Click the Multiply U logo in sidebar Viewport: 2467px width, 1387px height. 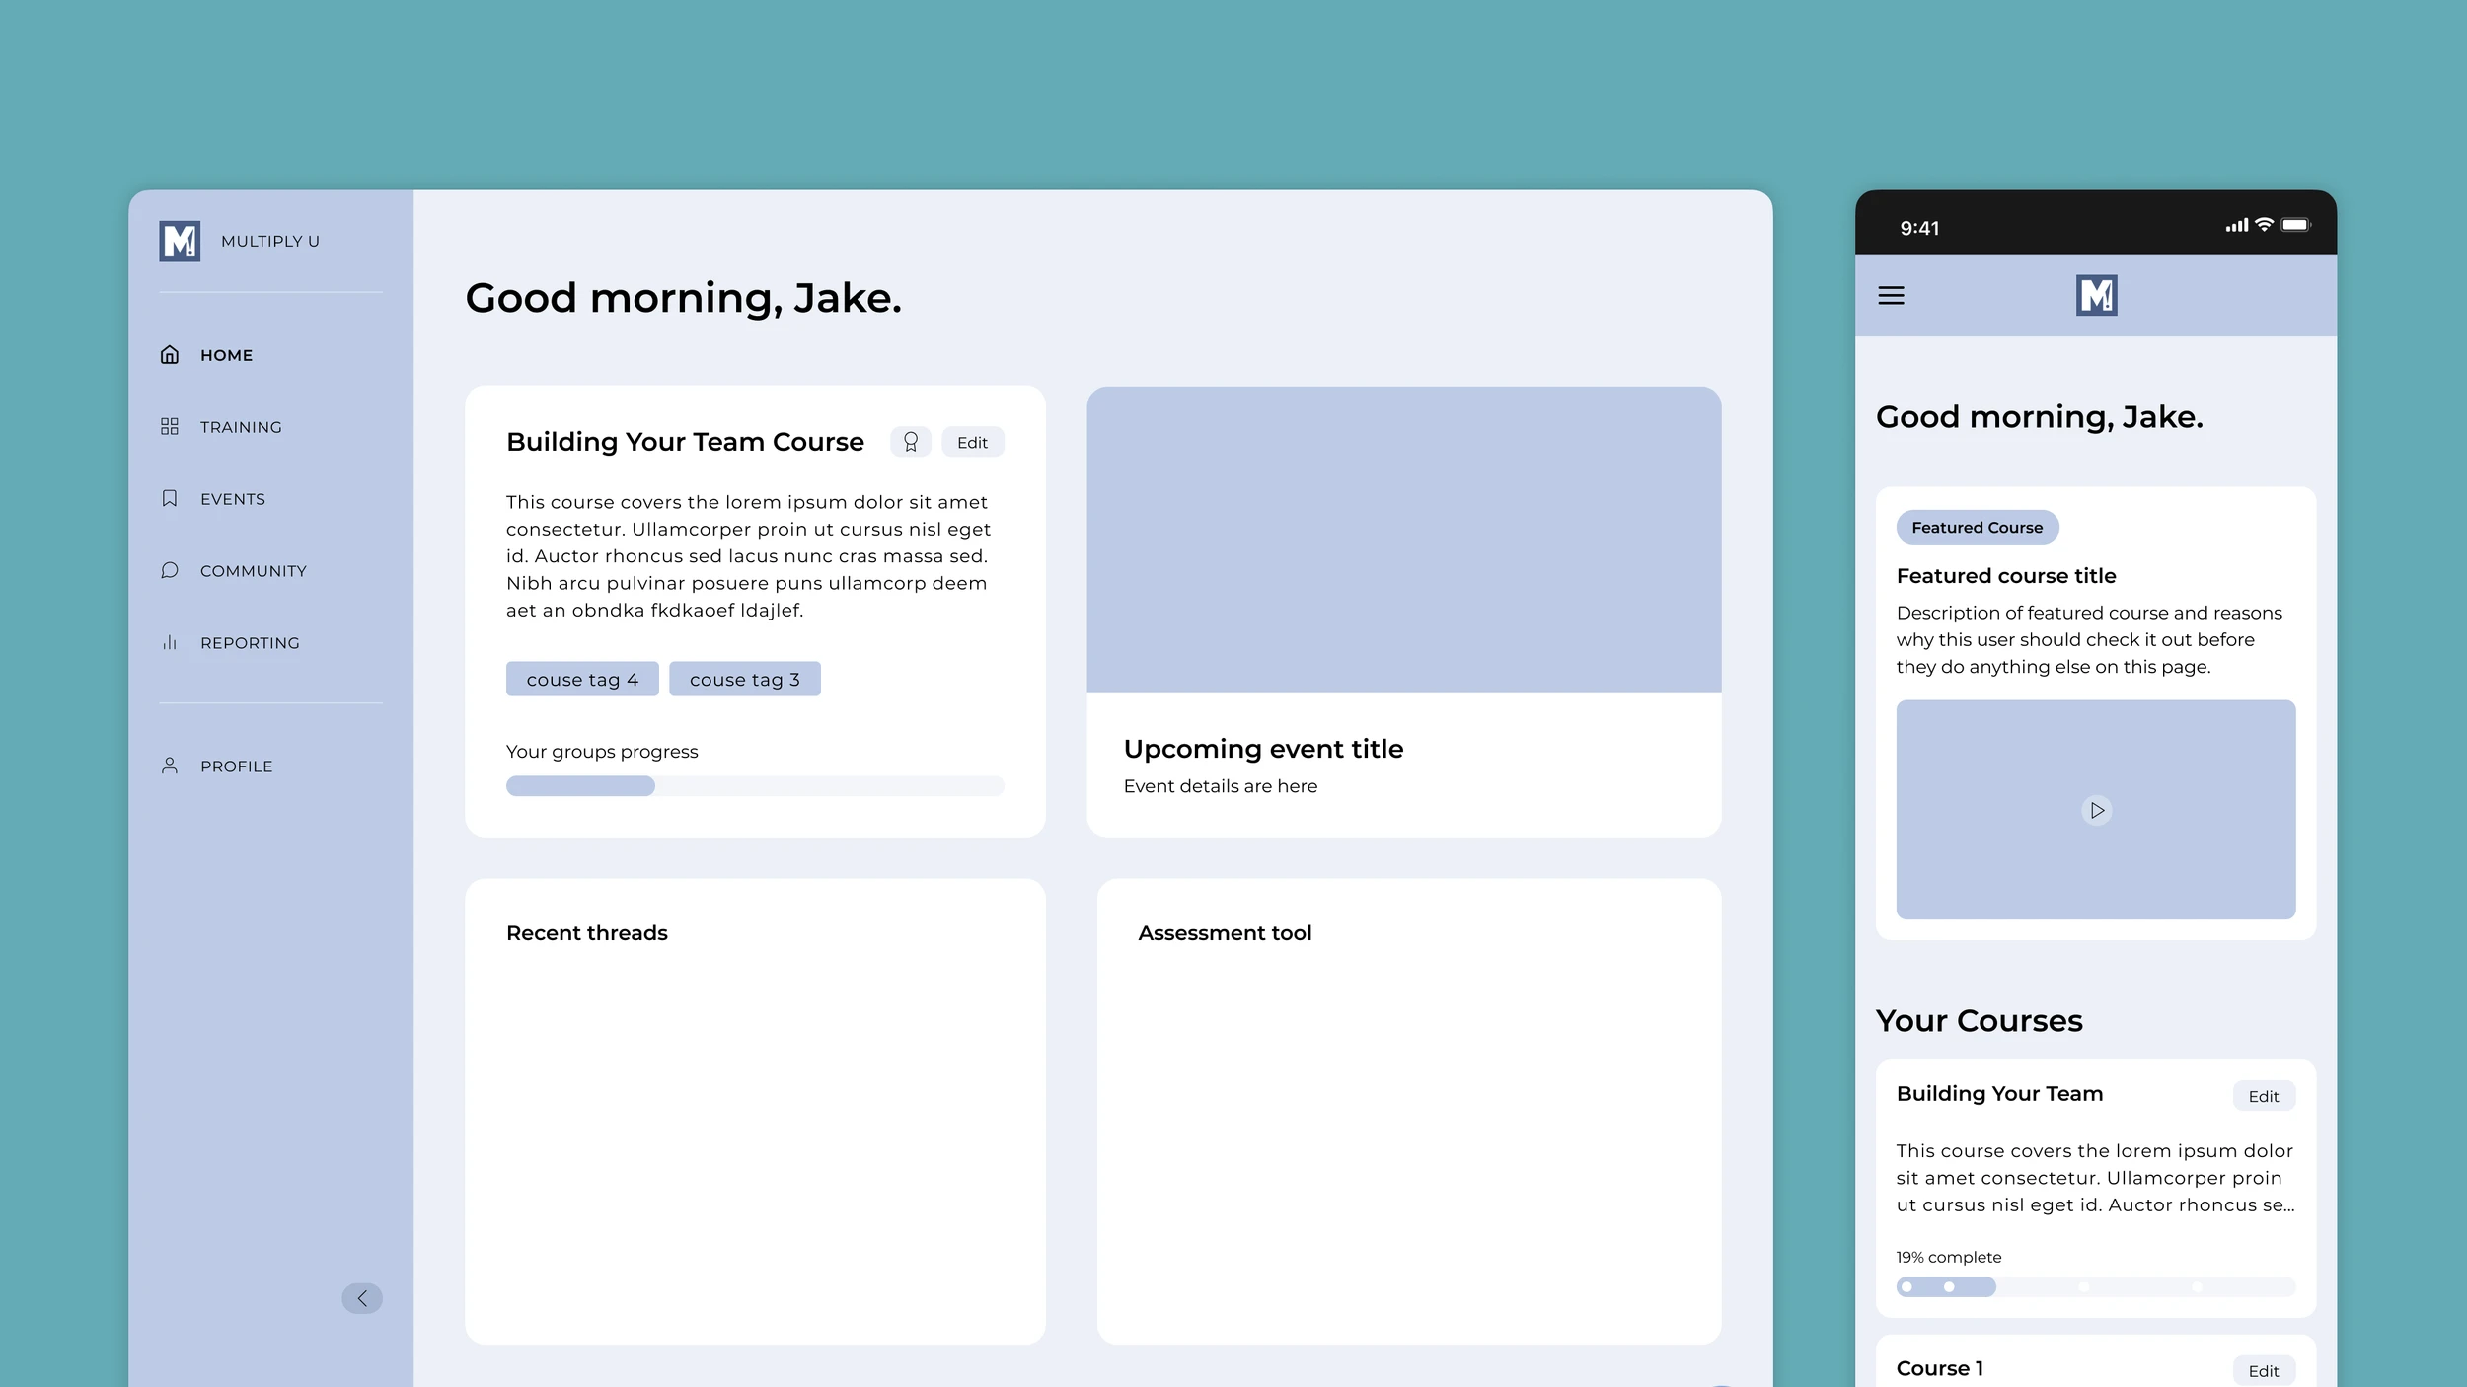180,241
